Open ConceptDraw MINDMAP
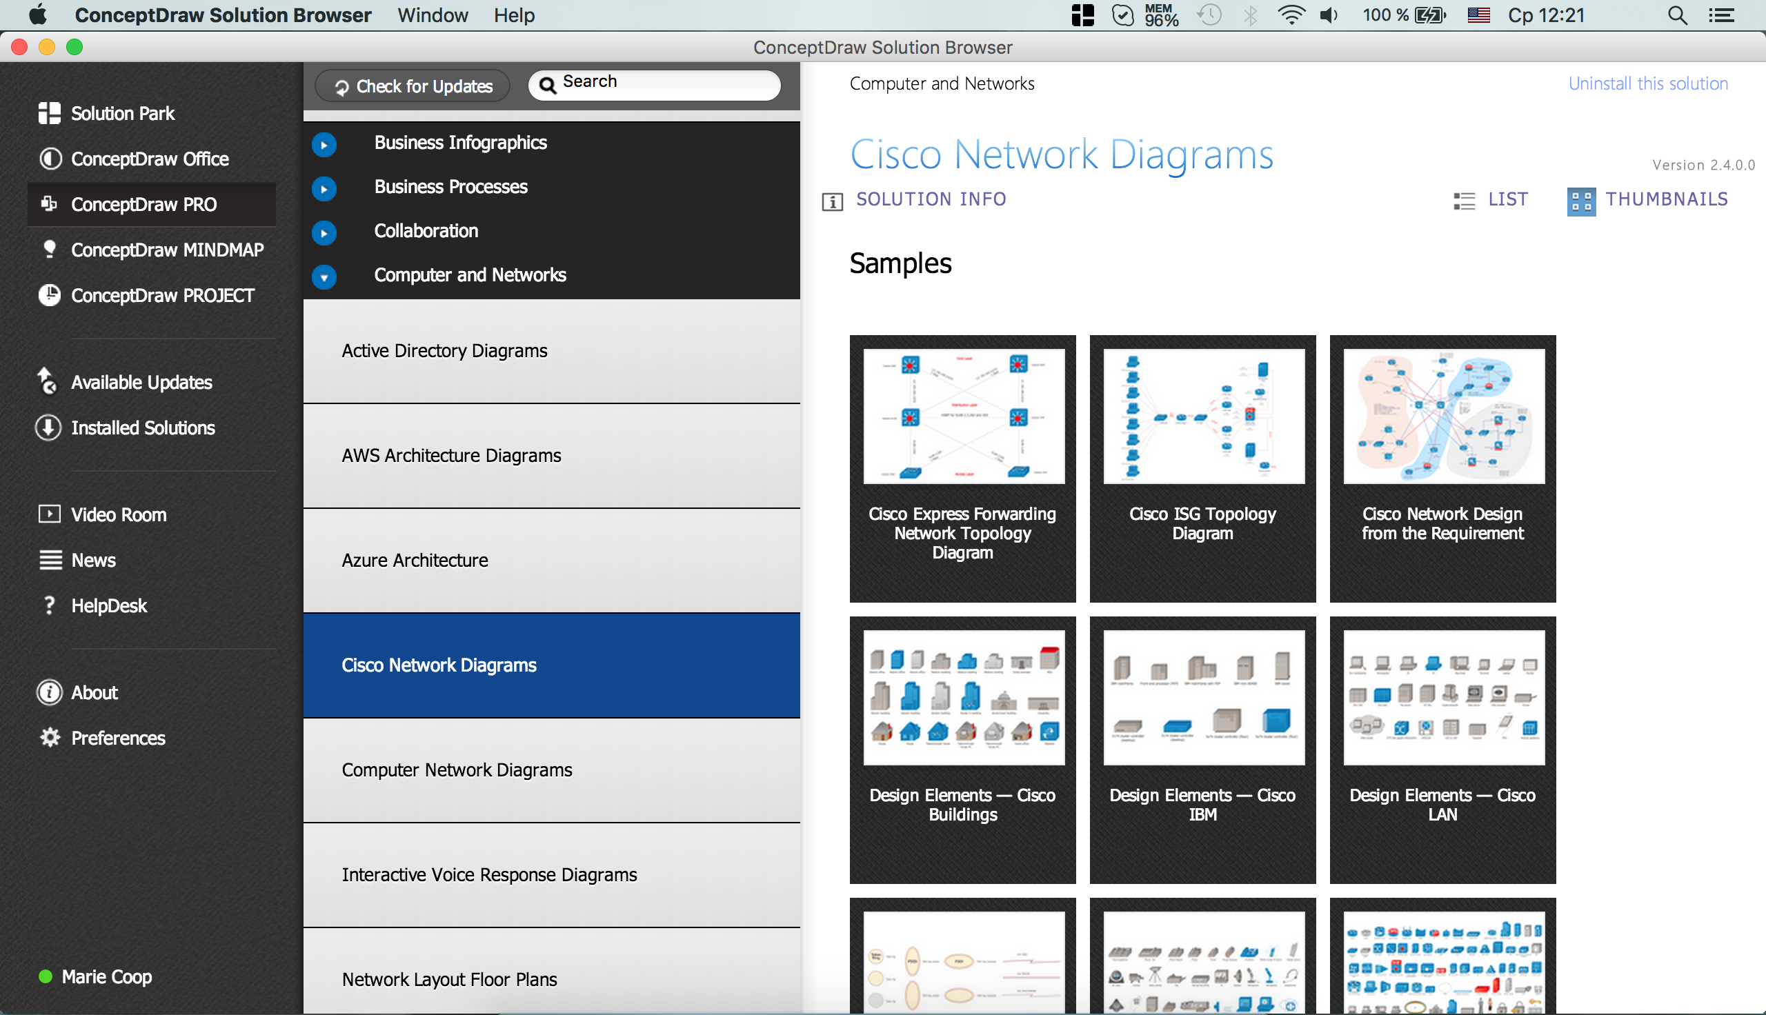This screenshot has height=1015, width=1766. (166, 250)
